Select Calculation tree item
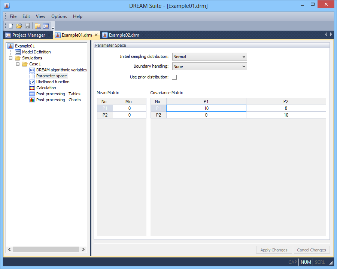The image size is (337, 269). [x=46, y=88]
